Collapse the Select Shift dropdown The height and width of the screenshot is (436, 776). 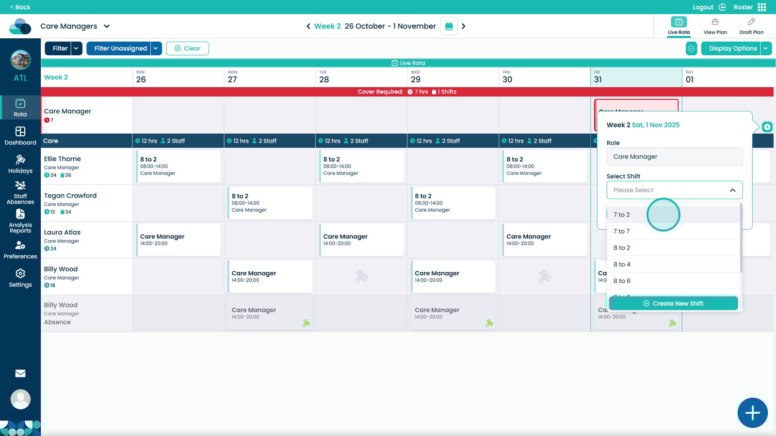tap(732, 190)
